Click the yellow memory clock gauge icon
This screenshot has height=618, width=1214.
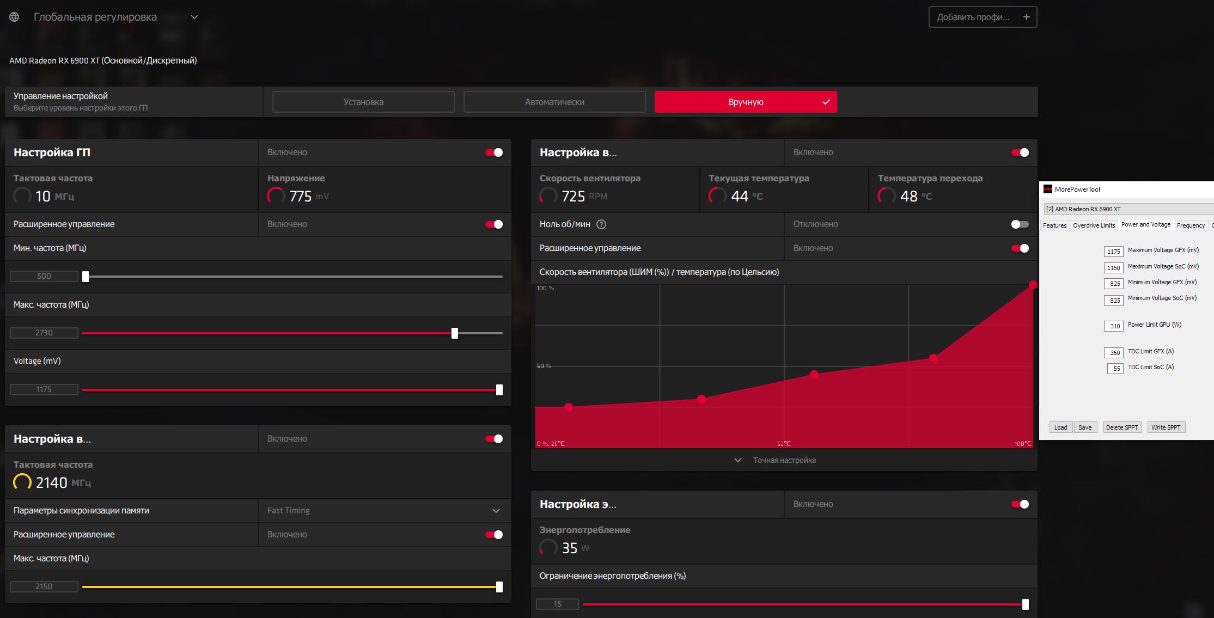(22, 482)
